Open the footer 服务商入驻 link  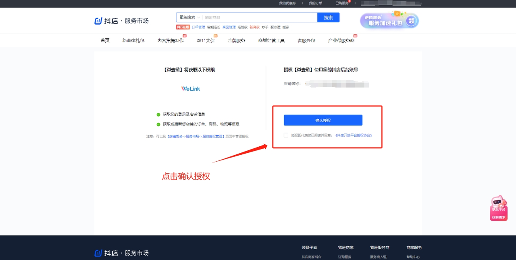pos(378,257)
